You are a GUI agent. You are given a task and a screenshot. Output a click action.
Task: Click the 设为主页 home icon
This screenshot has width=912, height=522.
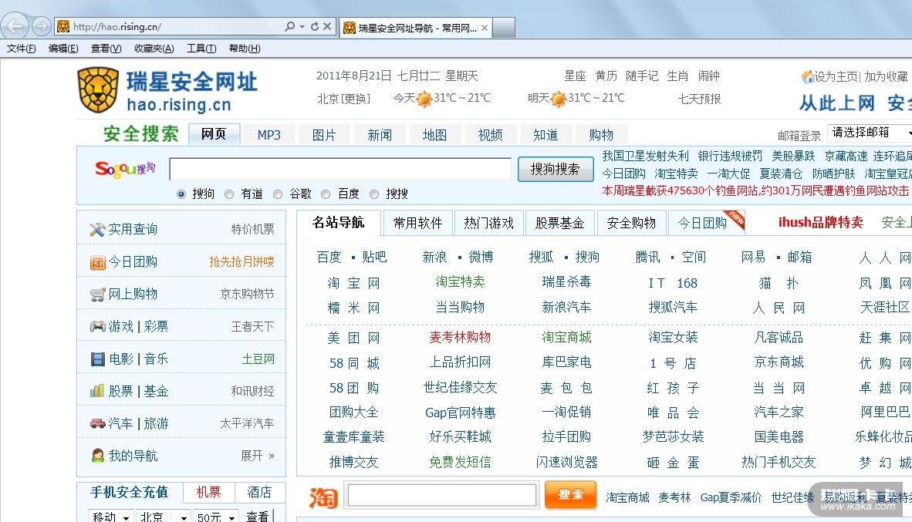point(807,77)
